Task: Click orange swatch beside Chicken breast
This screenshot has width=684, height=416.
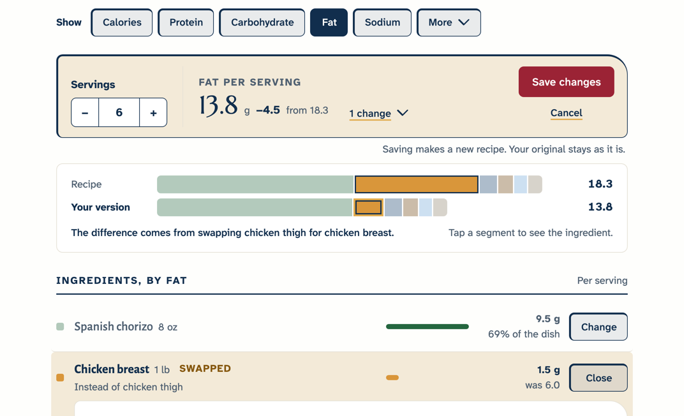Action: (x=60, y=378)
